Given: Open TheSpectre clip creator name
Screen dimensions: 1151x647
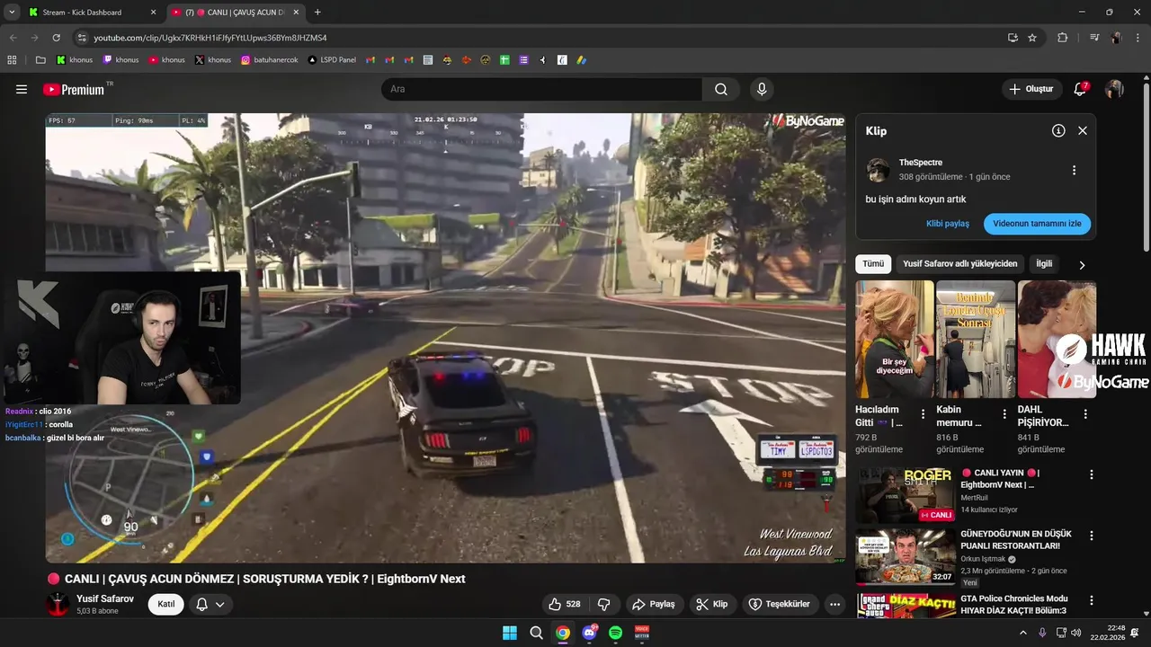Looking at the screenshot, I should [921, 163].
